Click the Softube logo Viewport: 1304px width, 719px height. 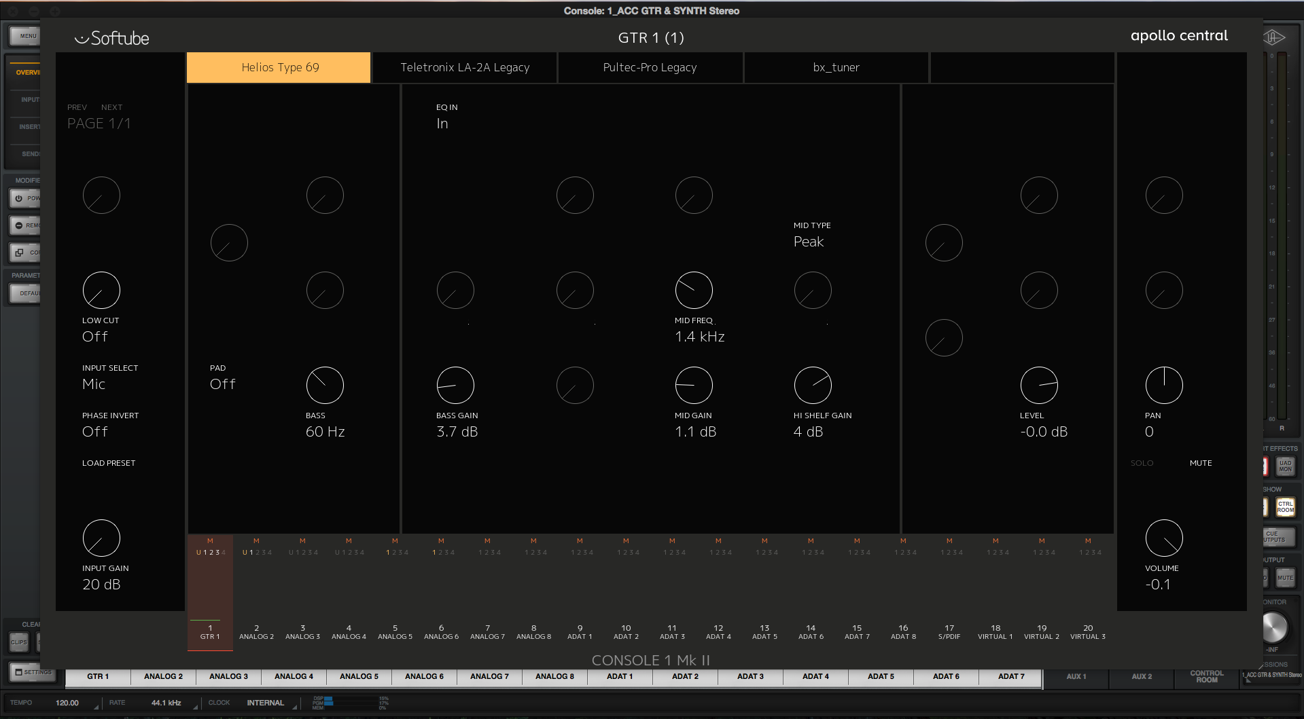111,37
